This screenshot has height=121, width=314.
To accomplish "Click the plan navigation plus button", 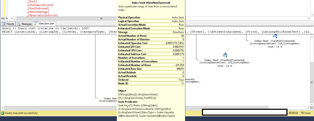I will (312, 108).
